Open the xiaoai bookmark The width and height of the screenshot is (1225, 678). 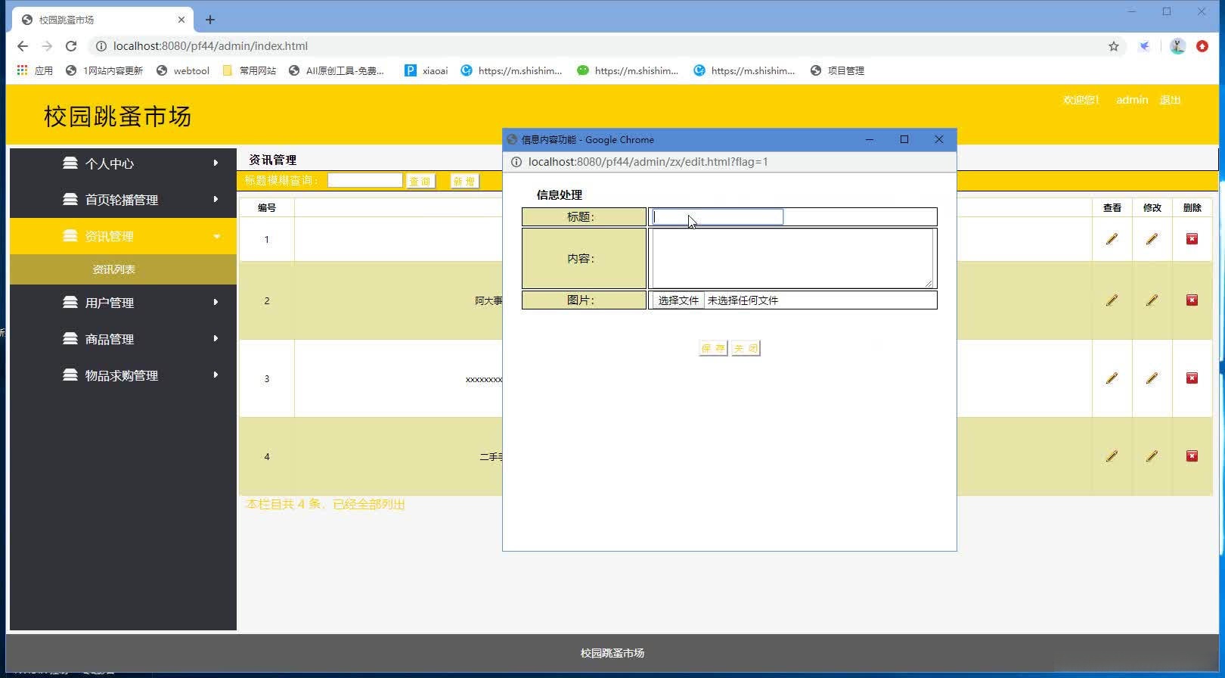point(426,70)
